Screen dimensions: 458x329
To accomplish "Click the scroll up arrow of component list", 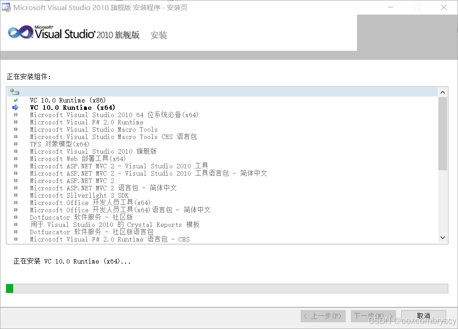I will pyautogui.click(x=443, y=92).
